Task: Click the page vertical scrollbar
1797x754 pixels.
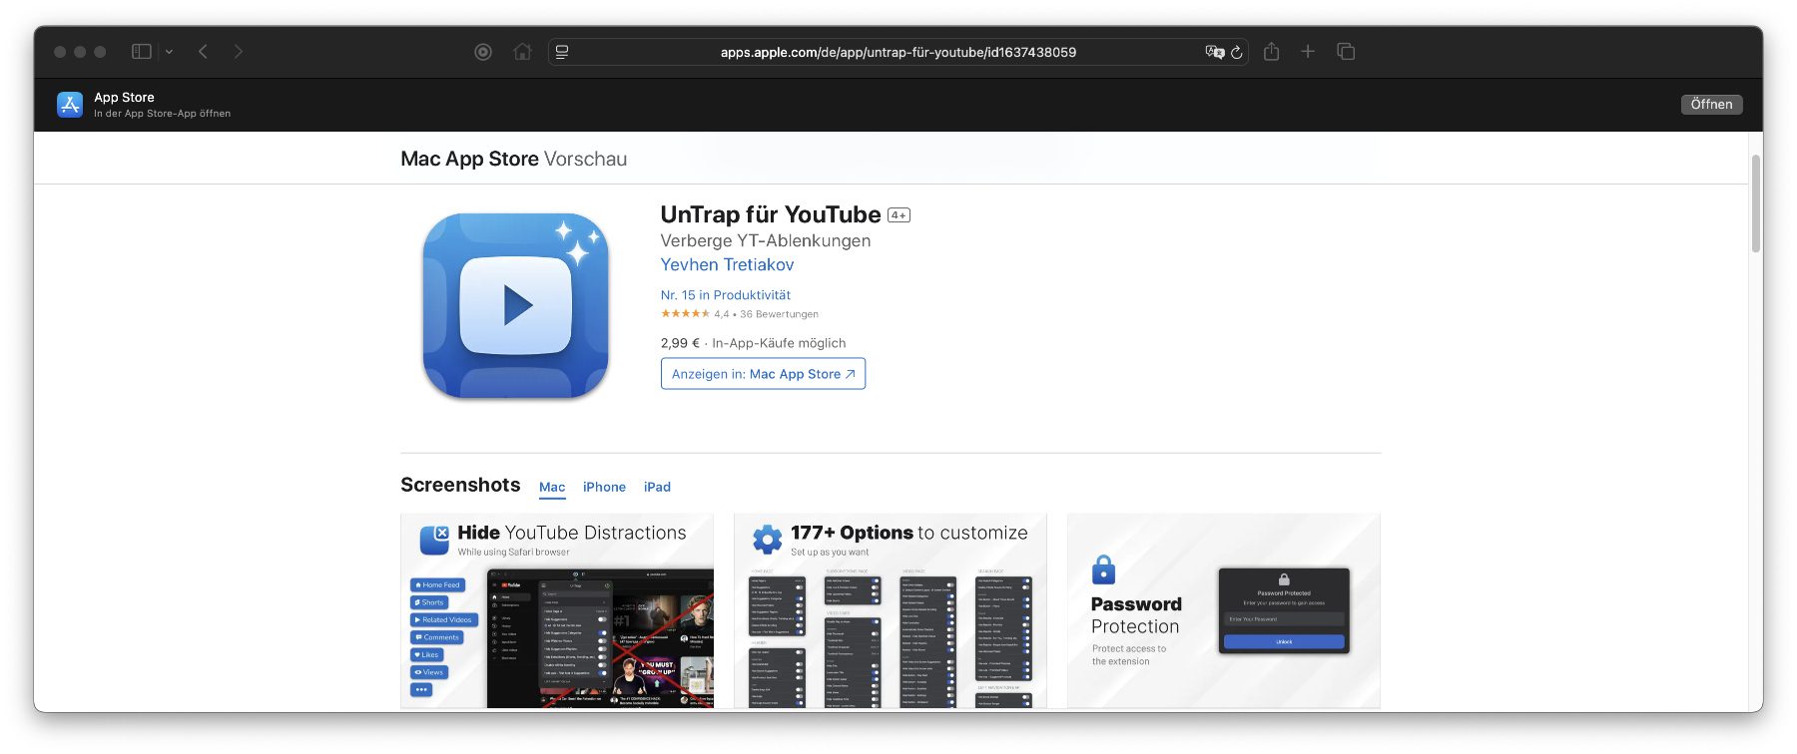Action: tap(1755, 204)
